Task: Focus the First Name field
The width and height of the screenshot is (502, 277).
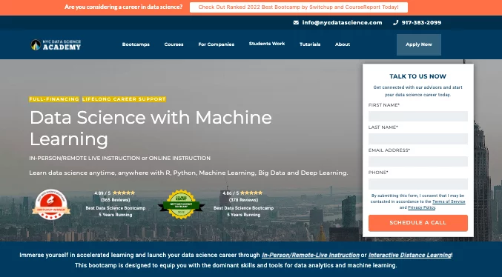Action: pos(417,116)
